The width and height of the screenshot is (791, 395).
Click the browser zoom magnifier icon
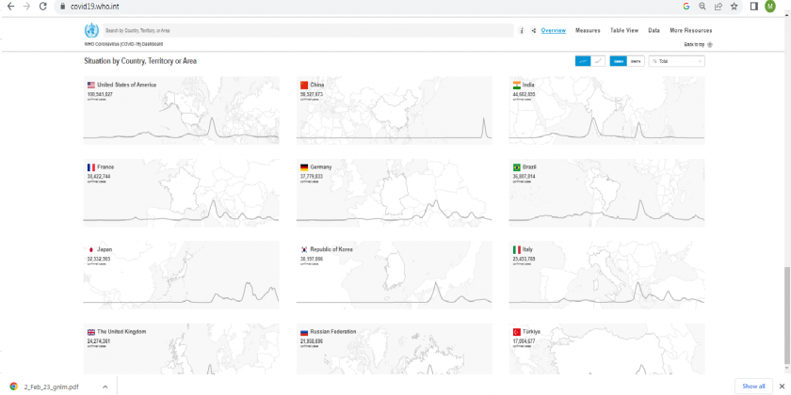pos(702,6)
